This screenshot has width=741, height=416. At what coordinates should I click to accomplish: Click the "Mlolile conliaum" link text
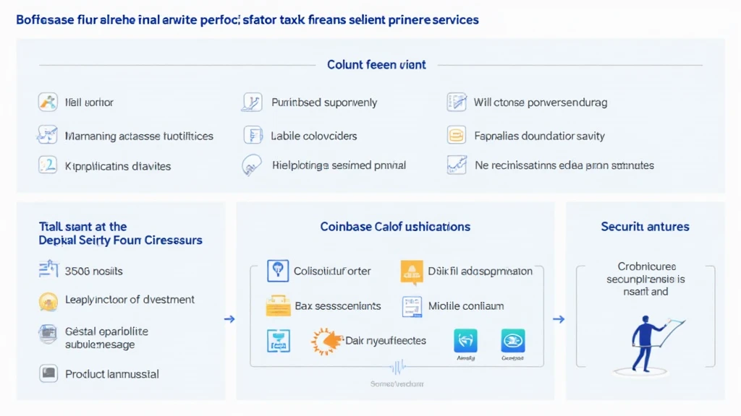465,305
